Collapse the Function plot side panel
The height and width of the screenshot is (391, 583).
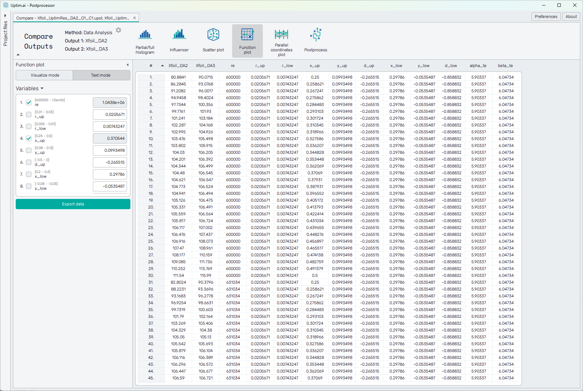tap(128, 65)
